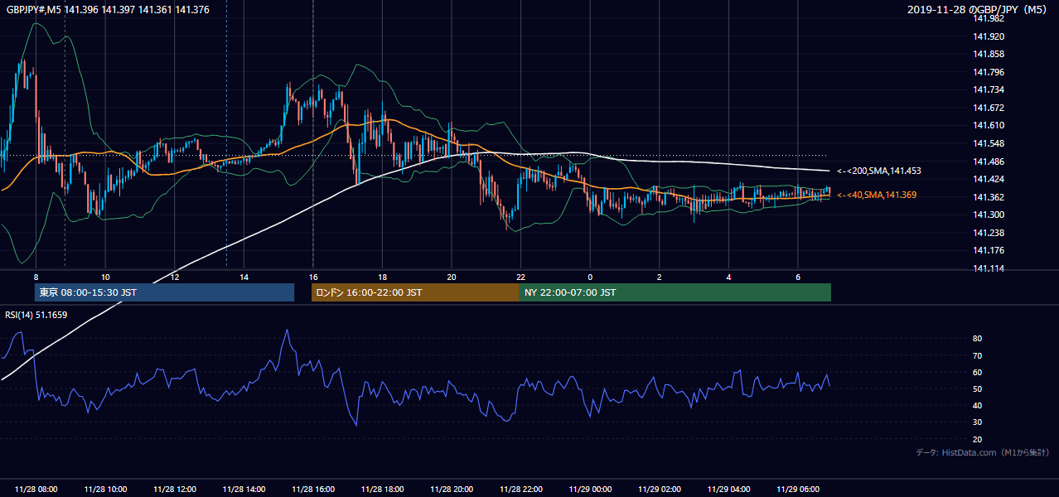The image size is (1059, 497).
Task: Click RSI scale value 30
Action: coord(978,422)
